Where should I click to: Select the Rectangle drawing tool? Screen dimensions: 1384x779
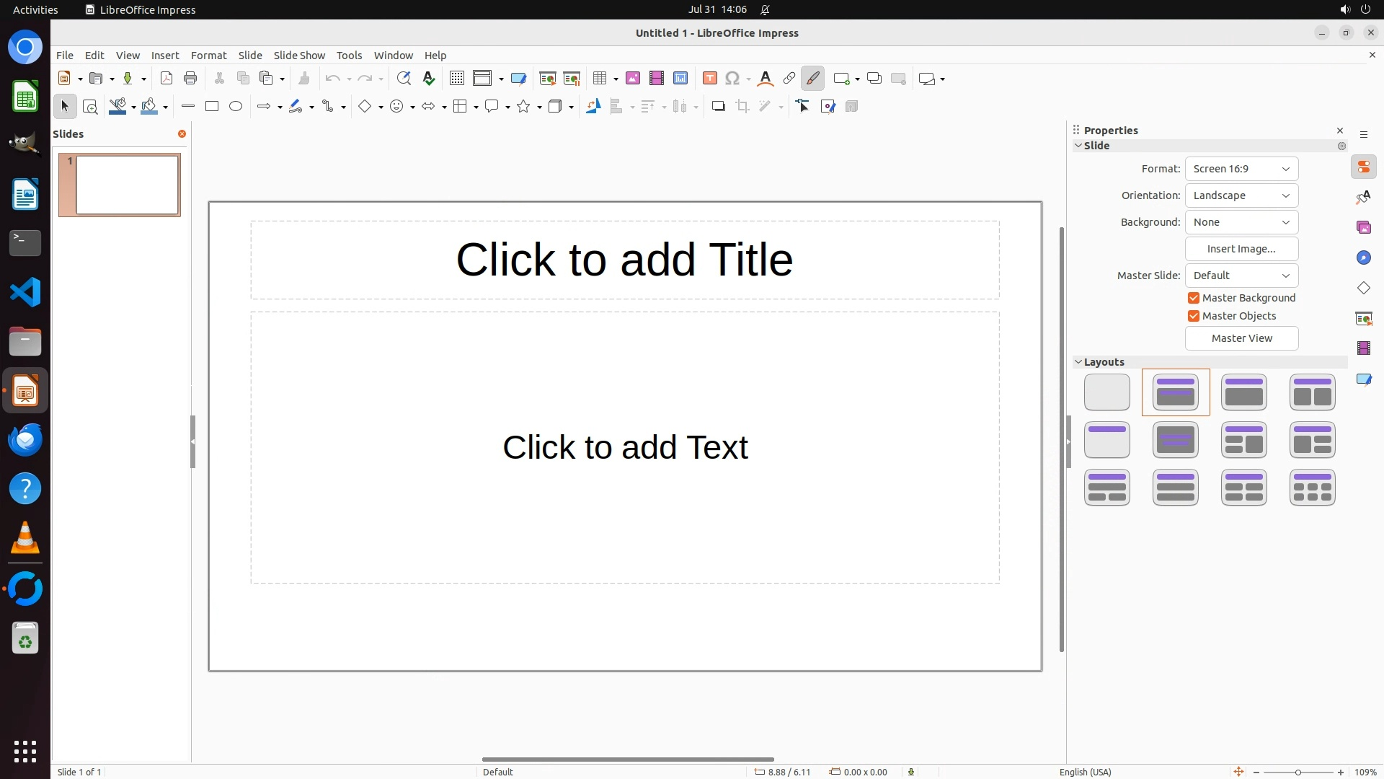point(212,107)
